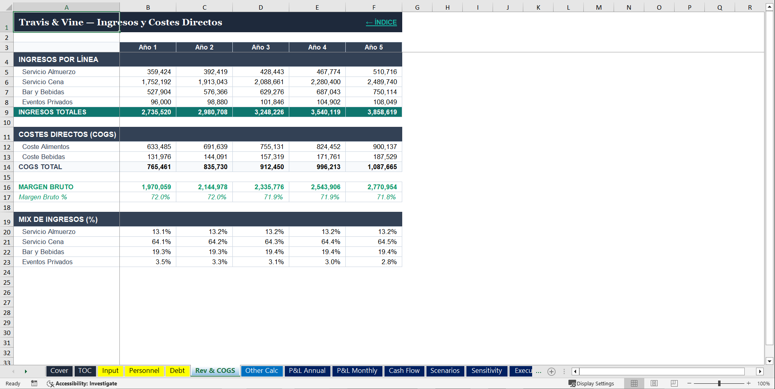Click Eventos Privados Año 5 value 108,049
Image resolution: width=775 pixels, height=389 pixels.
pos(374,102)
